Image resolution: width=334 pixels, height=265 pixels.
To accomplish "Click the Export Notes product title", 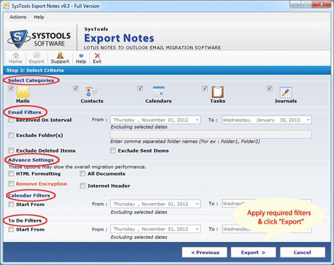I will click(x=119, y=38).
